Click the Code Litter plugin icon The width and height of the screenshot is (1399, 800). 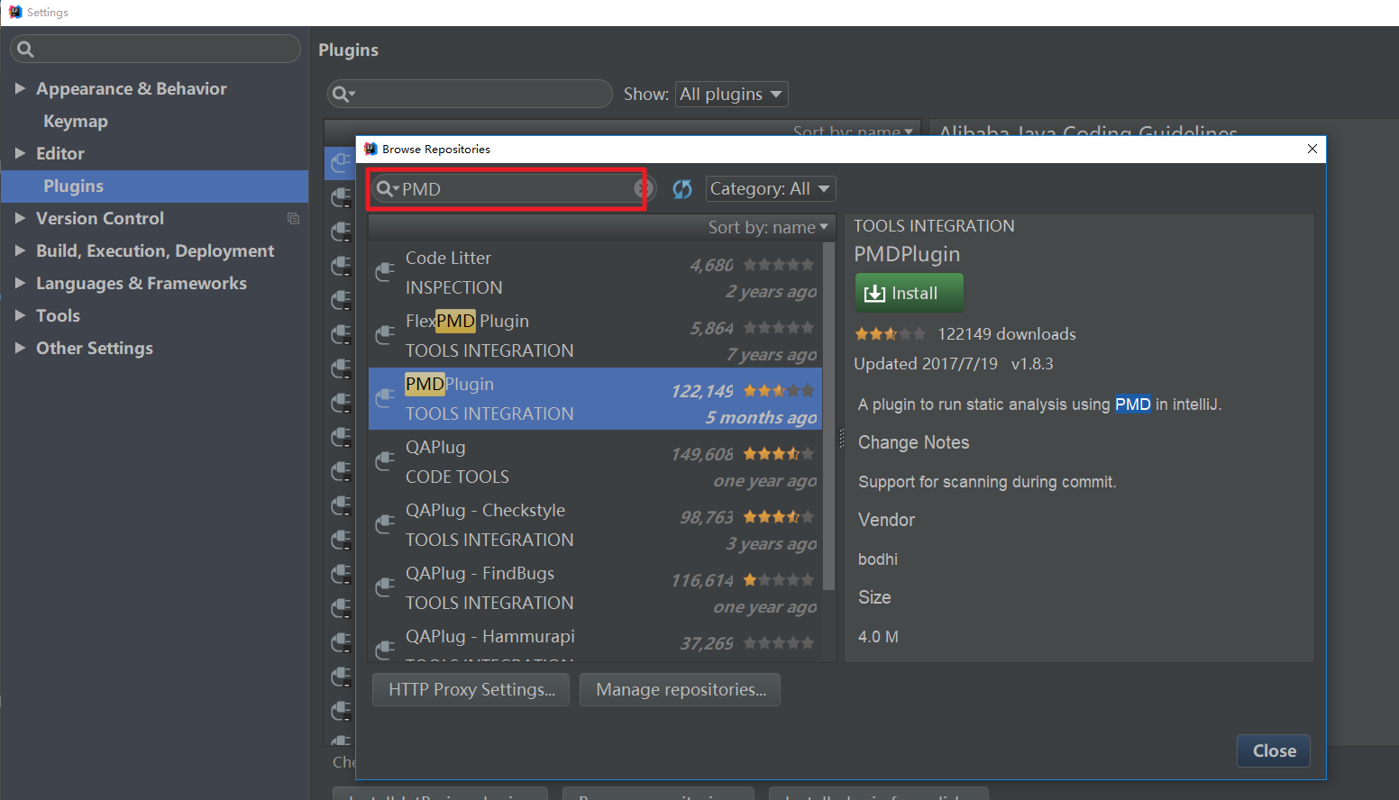pos(385,271)
